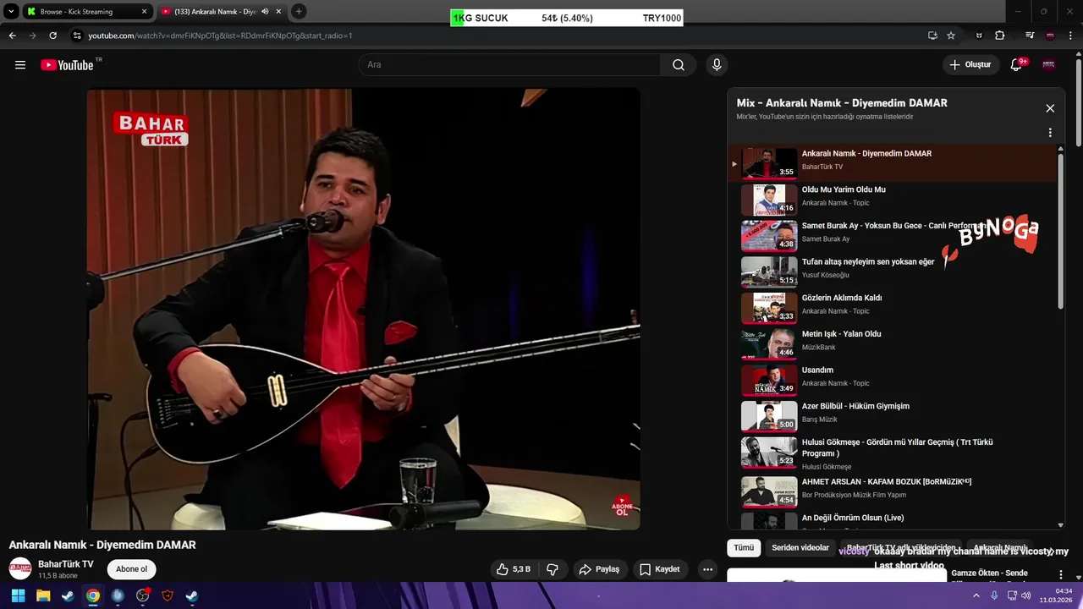Go back with browser back arrow
The height and width of the screenshot is (609, 1083).
[12, 36]
